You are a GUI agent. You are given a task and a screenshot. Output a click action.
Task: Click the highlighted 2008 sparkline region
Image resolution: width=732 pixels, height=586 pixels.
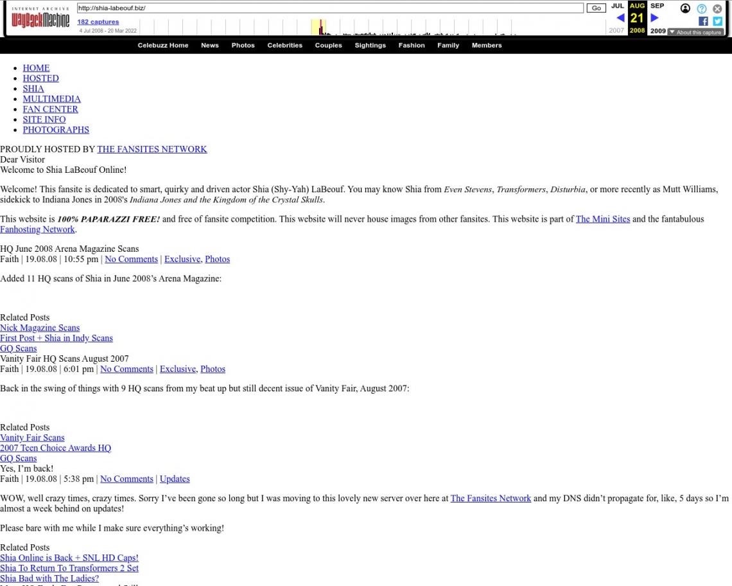[319, 27]
